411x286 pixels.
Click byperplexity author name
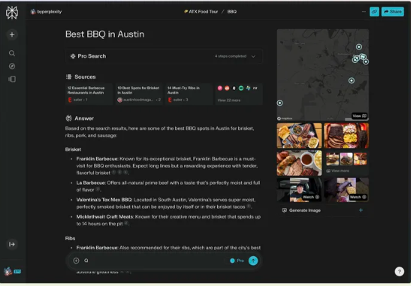50,11
